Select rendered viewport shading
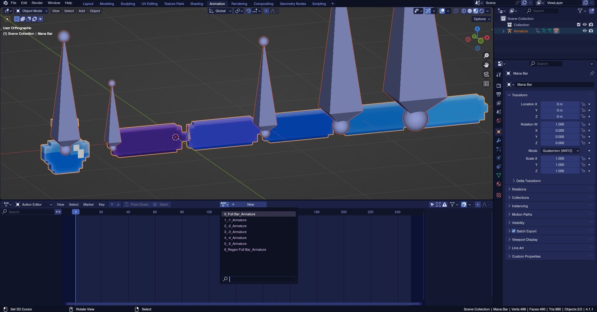The height and width of the screenshot is (312, 597). click(482, 11)
